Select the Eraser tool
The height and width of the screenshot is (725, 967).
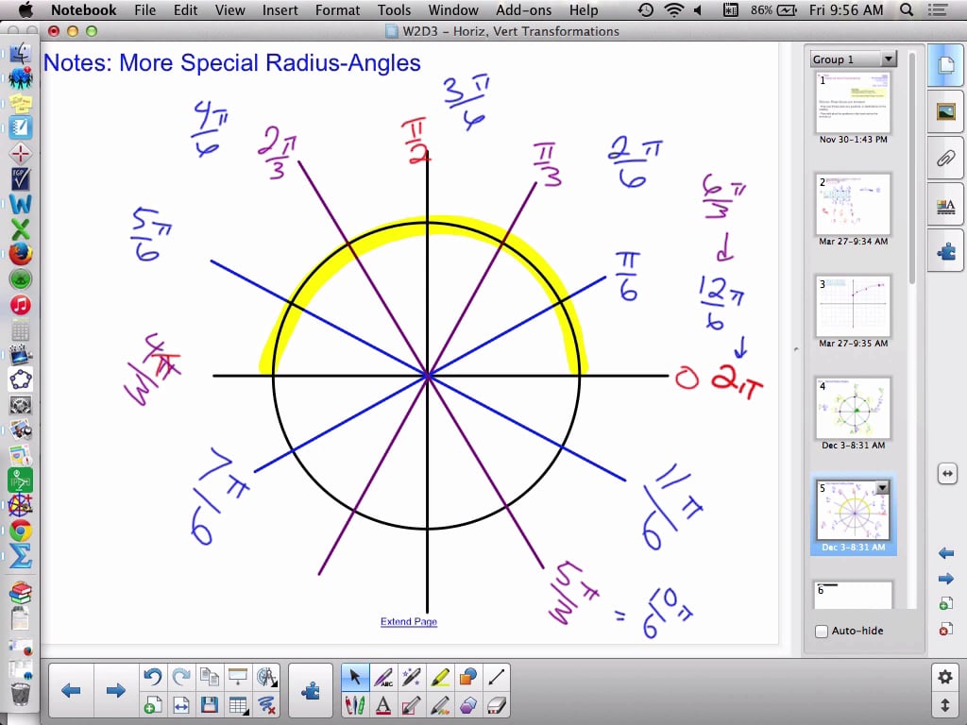coord(497,704)
